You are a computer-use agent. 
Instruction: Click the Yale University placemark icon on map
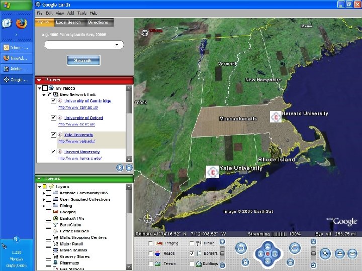pos(212,172)
